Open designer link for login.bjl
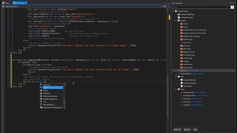This screenshot has height=133, width=237. point(193,71)
